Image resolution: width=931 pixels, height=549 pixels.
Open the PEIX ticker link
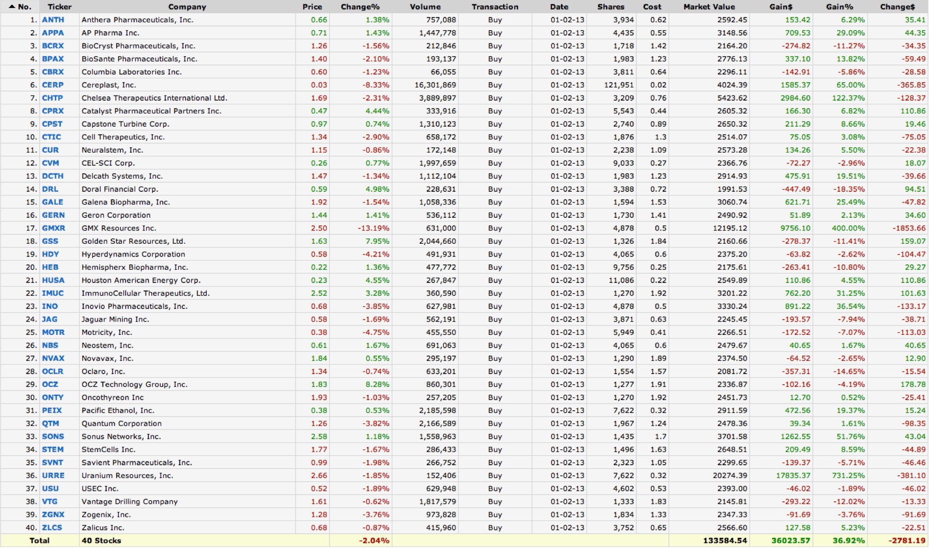[x=52, y=411]
